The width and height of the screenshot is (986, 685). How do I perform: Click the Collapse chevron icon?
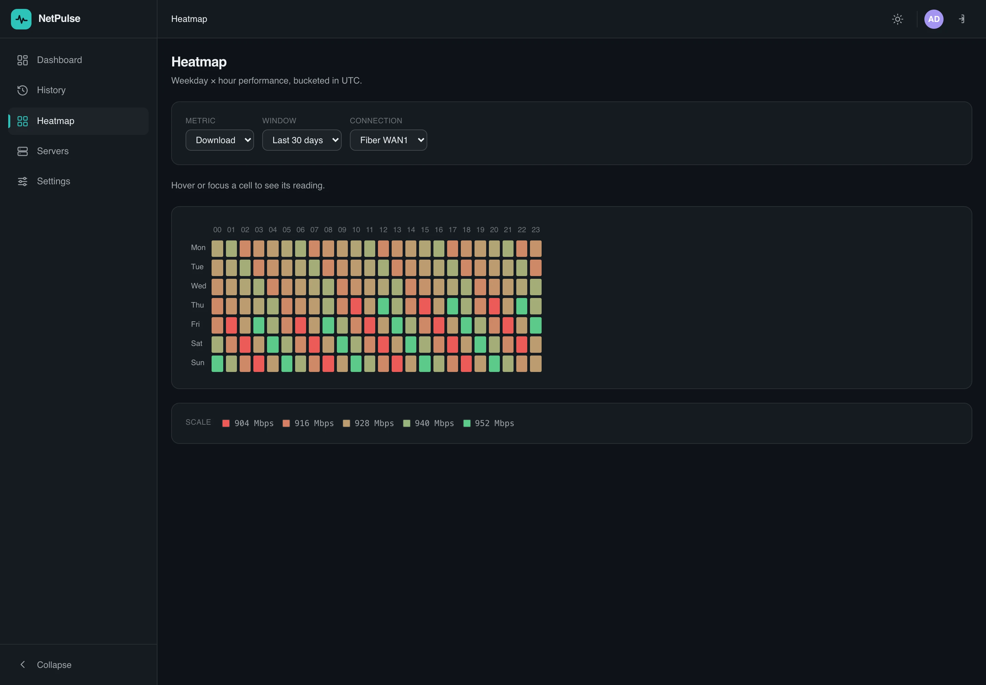[x=22, y=664]
